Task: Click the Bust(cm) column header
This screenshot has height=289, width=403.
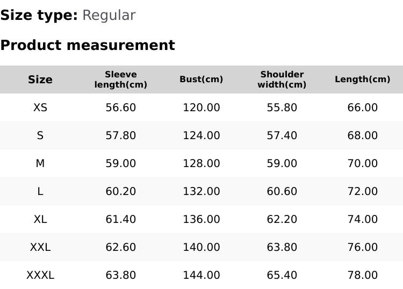Action: [x=201, y=80]
